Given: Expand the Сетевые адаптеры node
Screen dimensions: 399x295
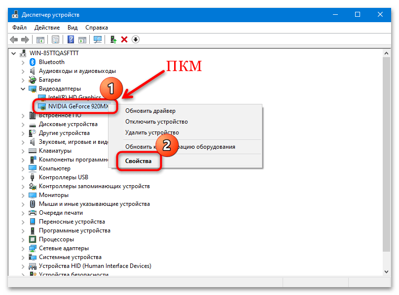Looking at the screenshot, I should (23, 248).
